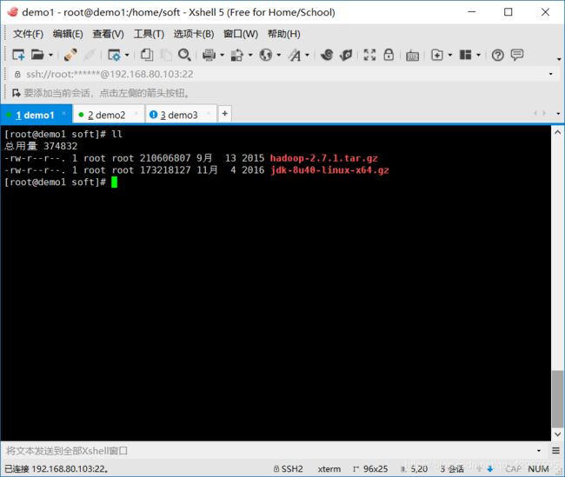Expand the Font dropdown arrow
Screen dimensions: 565x477
[x=307, y=55]
